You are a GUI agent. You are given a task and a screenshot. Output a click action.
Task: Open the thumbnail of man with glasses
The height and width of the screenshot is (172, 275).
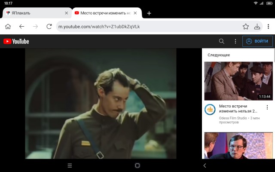pos(238,146)
